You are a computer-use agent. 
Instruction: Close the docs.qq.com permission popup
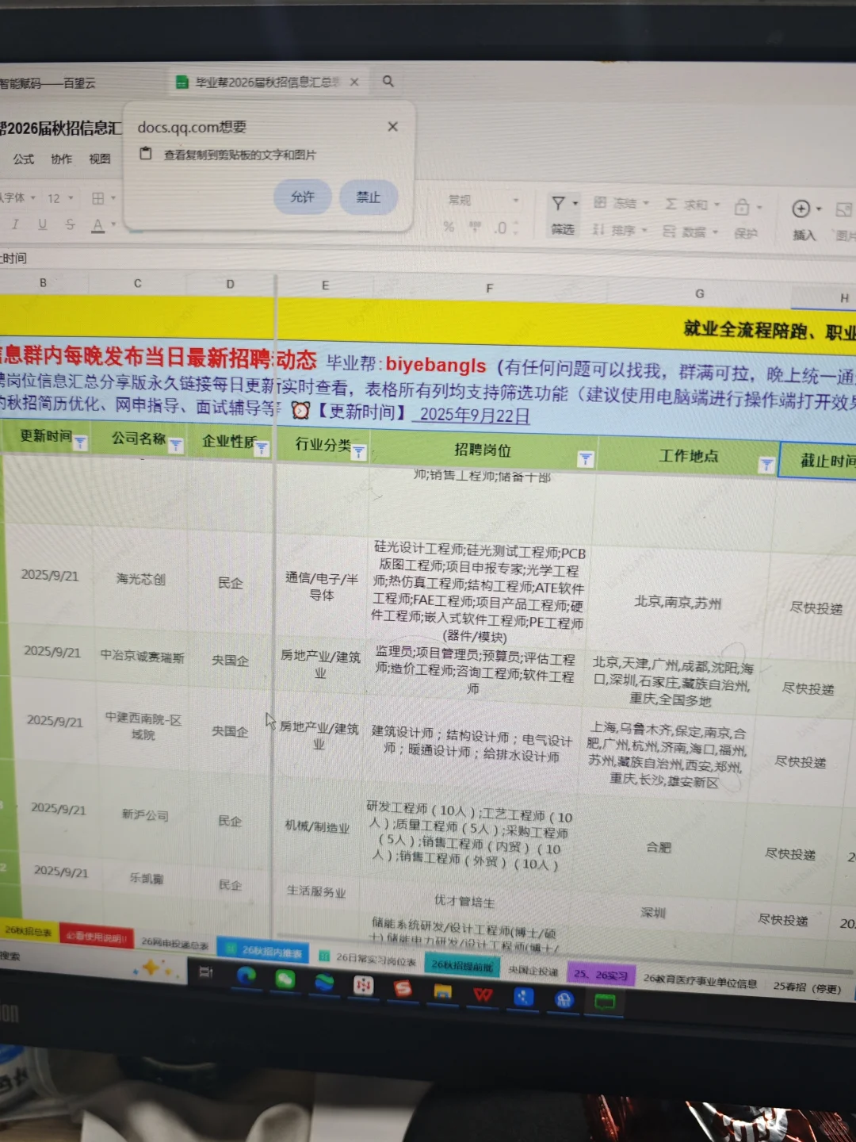pos(392,127)
